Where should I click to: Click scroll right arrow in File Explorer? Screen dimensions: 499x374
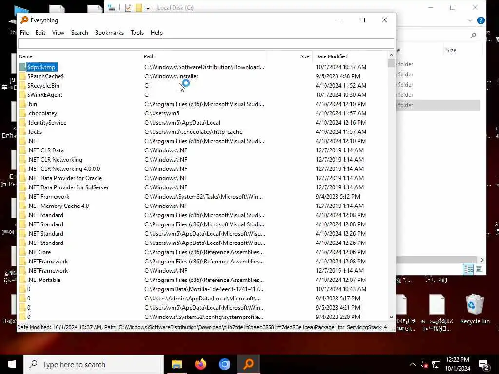click(x=482, y=260)
